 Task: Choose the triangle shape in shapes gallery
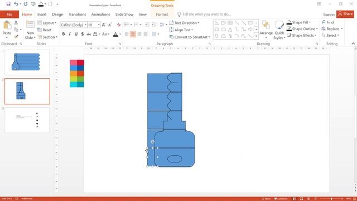pos(230,30)
